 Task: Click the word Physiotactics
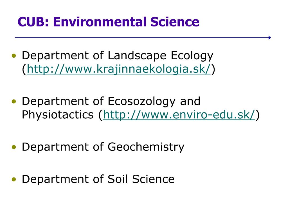click(x=58, y=115)
